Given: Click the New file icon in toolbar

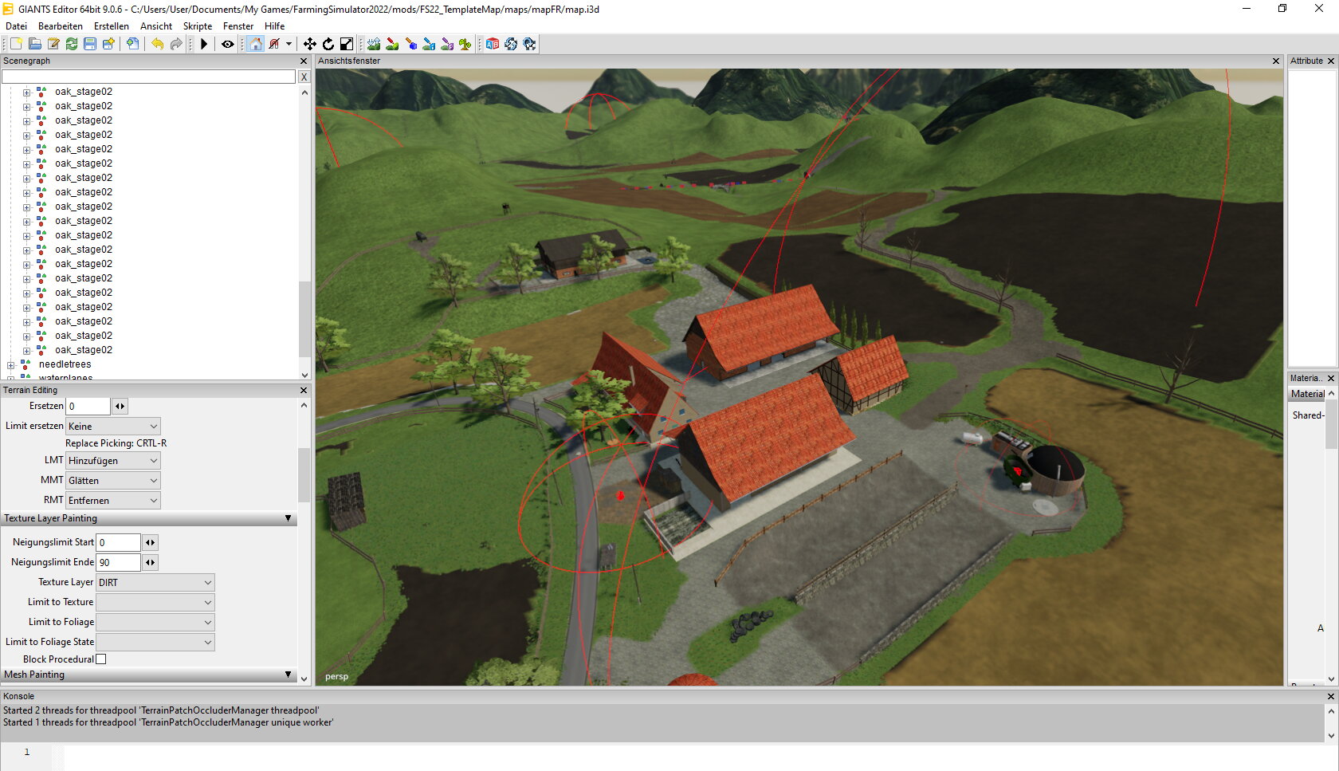Looking at the screenshot, I should [15, 44].
